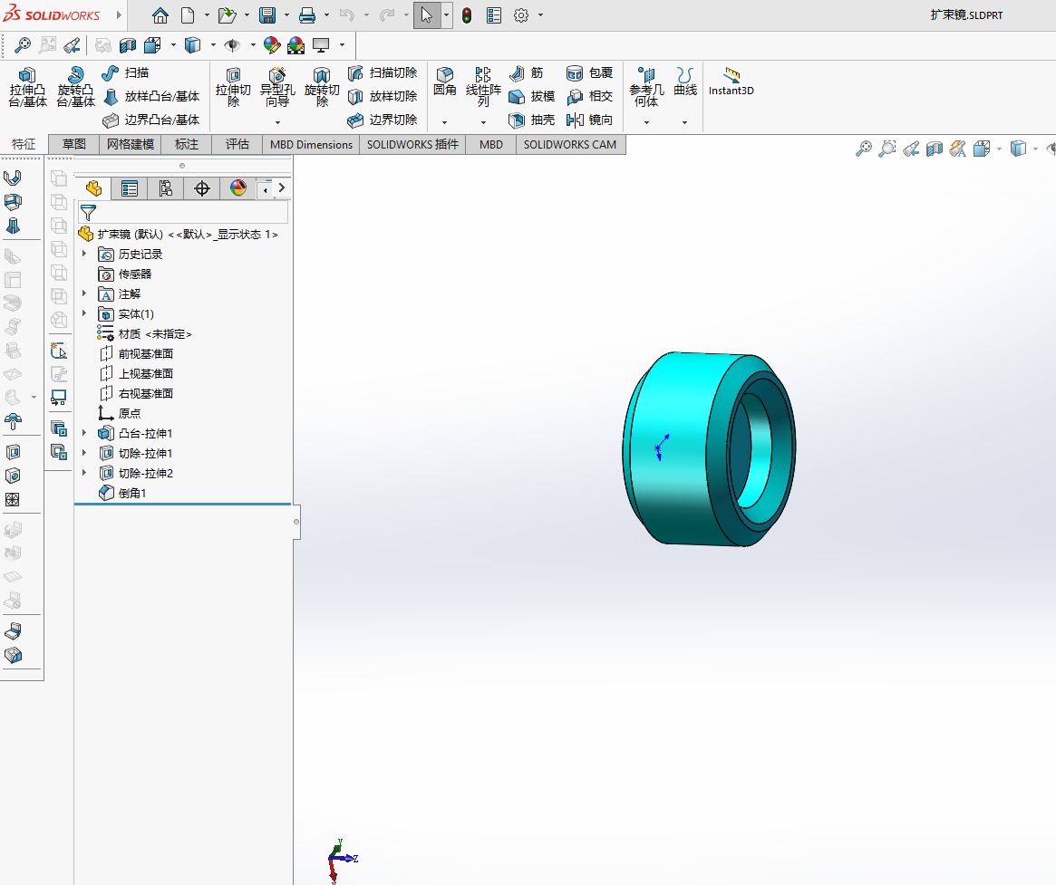The image size is (1056, 885).
Task: Open the Options gear icon
Action: click(x=520, y=14)
